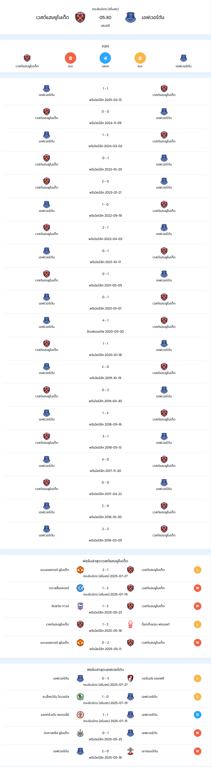Select the Grasshopper club logo in the West Ham form list
Image resolution: width=211 pixels, height=767 pixels.
coord(80,588)
